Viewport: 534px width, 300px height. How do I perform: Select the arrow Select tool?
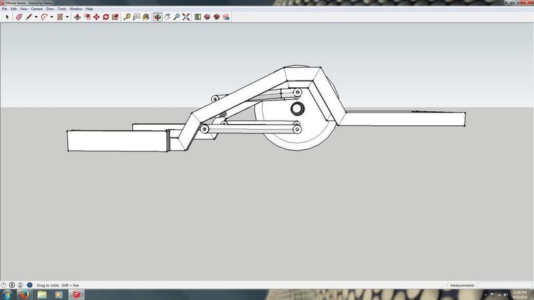tap(7, 17)
